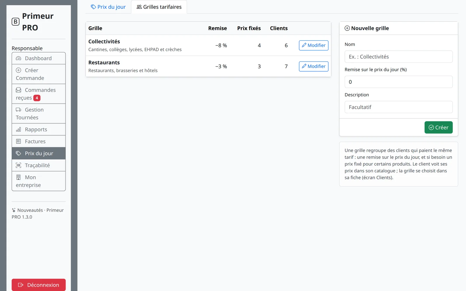Click the Primeur PRO logo icon
Image resolution: width=466 pixels, height=291 pixels.
click(x=15, y=22)
